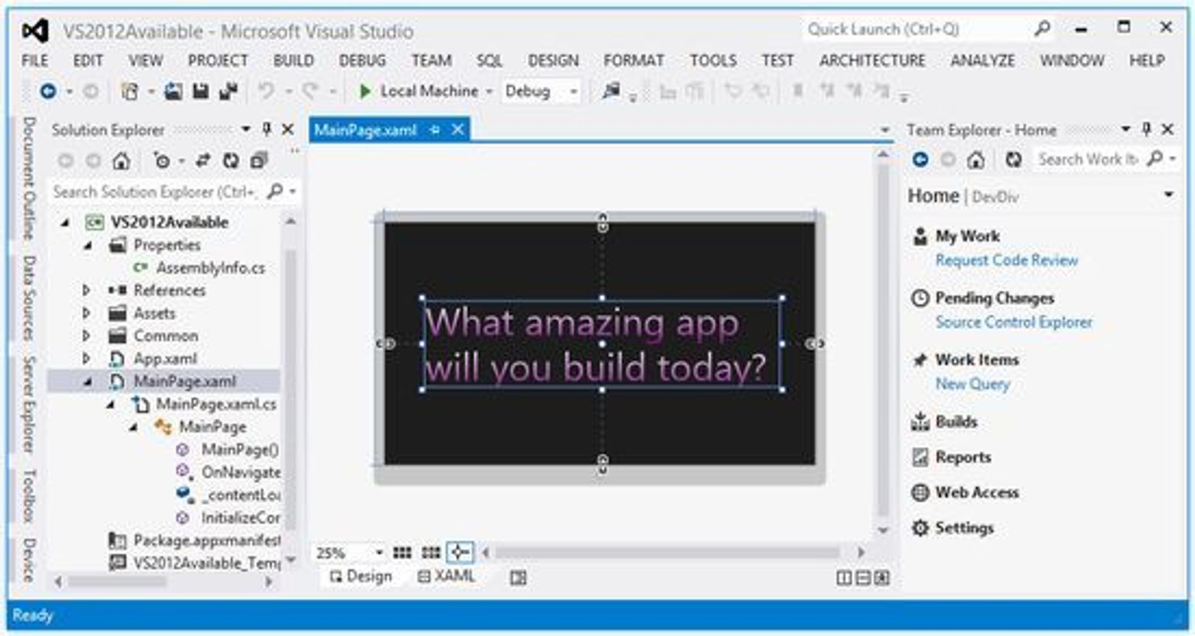The height and width of the screenshot is (636, 1195).
Task: Open the Pending Changes section
Action: (994, 298)
